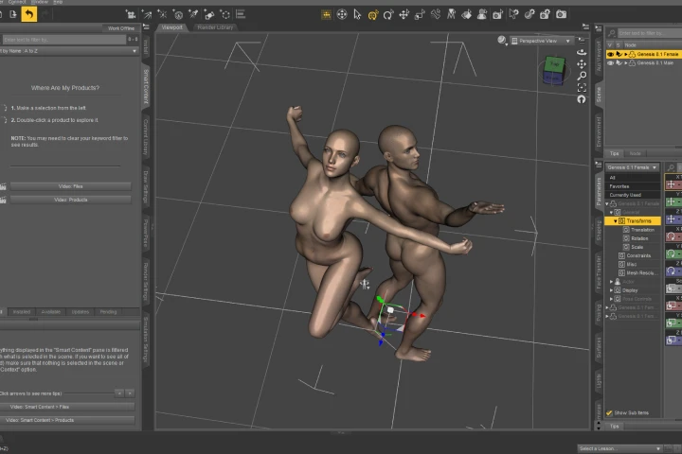Uncheck Show Sub Items checkbox
This screenshot has height=454, width=682.
609,412
